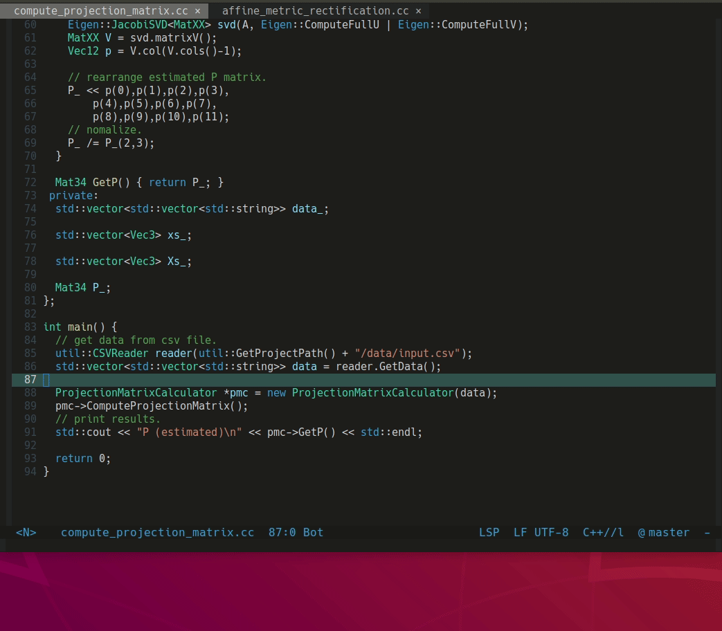Click cursor position 87:0 in status bar
722x631 pixels.
coord(282,533)
